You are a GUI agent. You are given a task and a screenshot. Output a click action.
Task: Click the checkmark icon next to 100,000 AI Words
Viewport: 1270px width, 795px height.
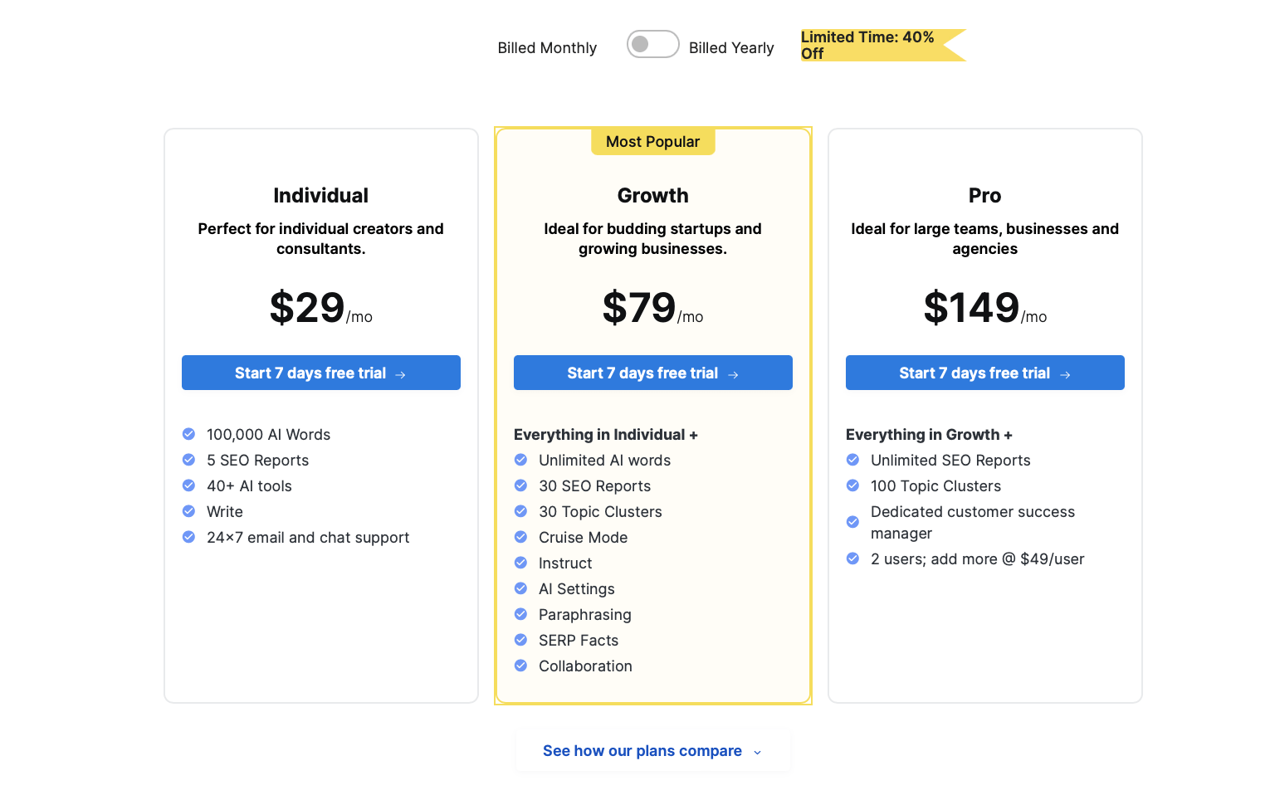[x=188, y=434]
